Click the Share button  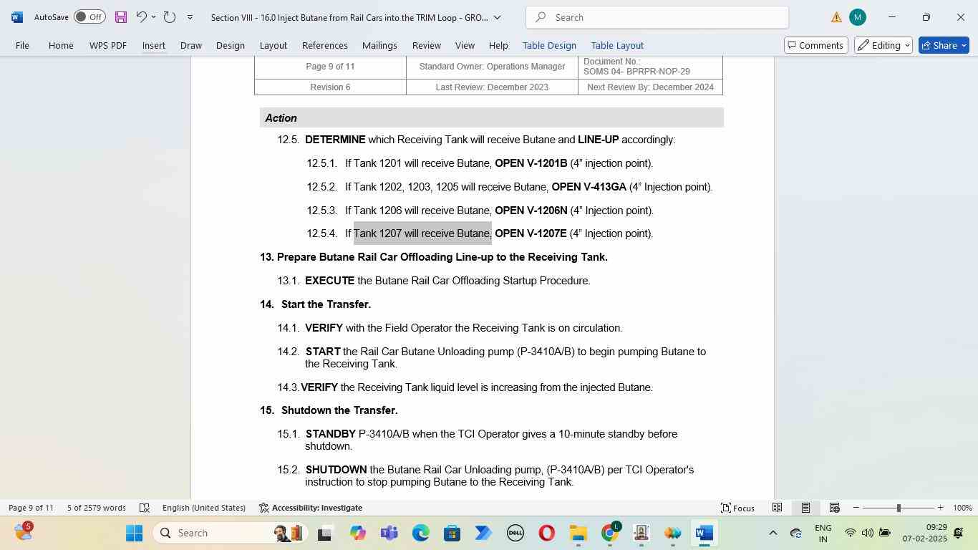click(x=944, y=45)
